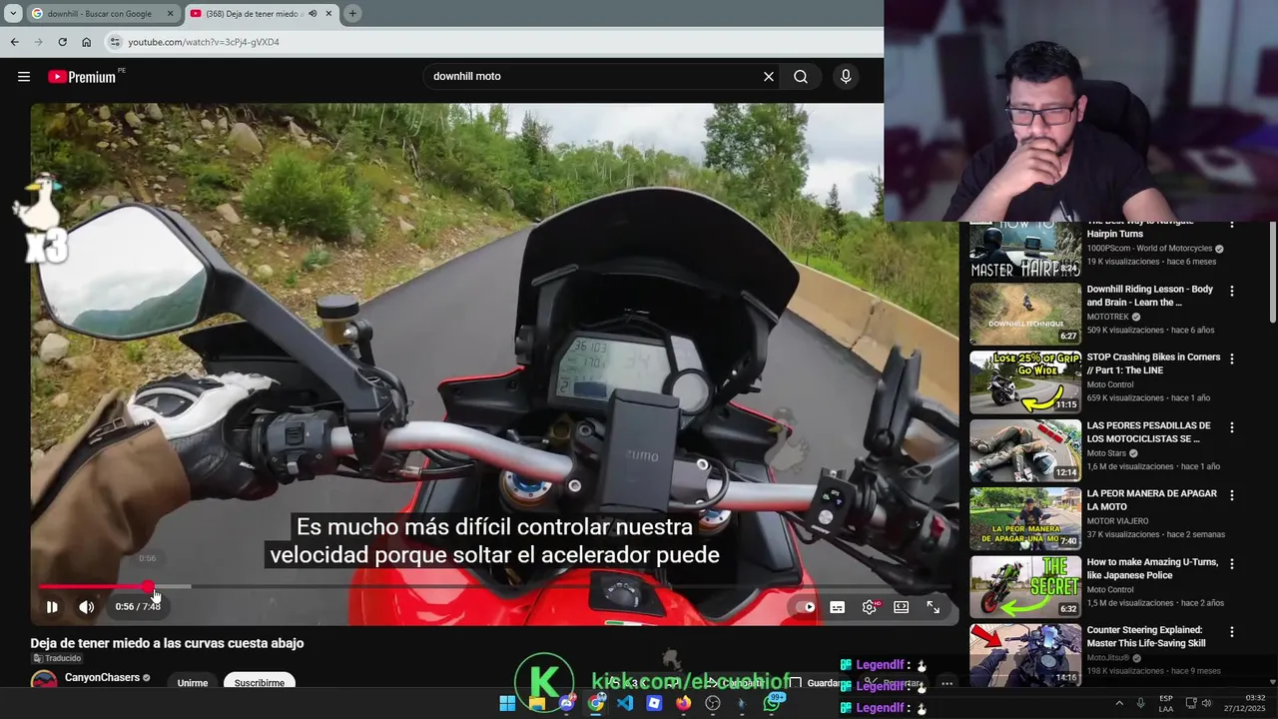Open options menu for Hairpin Turns video

click(1232, 224)
